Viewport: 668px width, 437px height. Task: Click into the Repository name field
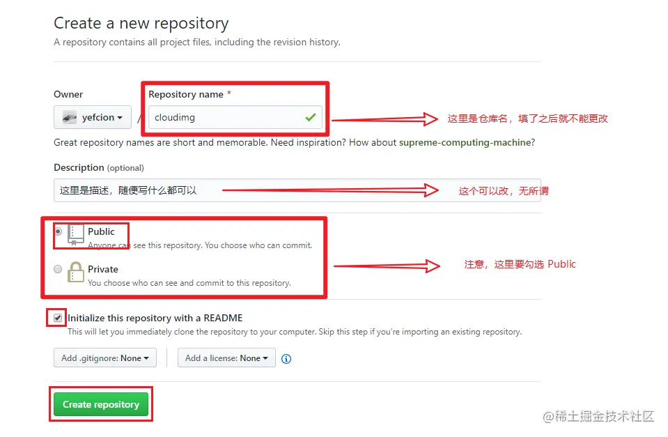[x=235, y=117]
